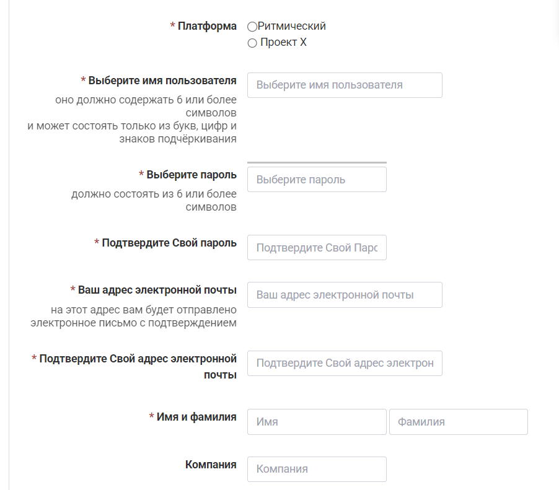Viewport: 559px width, 490px height.
Task: Click the Ваш адрес электронной почты input
Action: [345, 295]
